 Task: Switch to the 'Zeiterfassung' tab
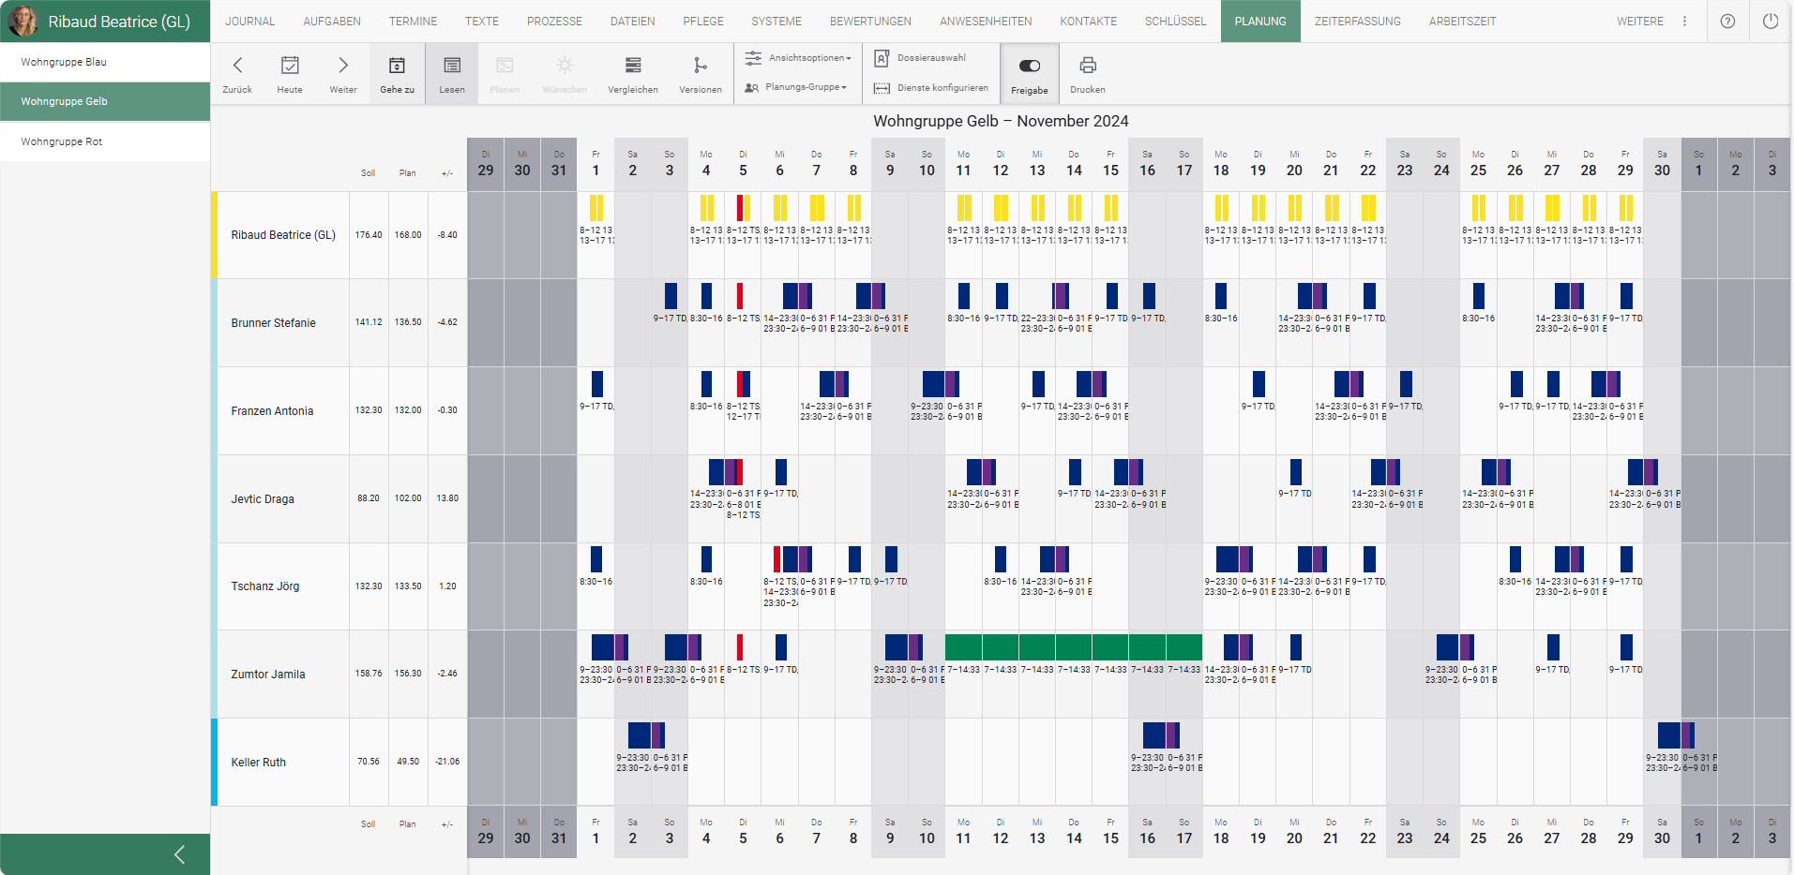[x=1357, y=21]
